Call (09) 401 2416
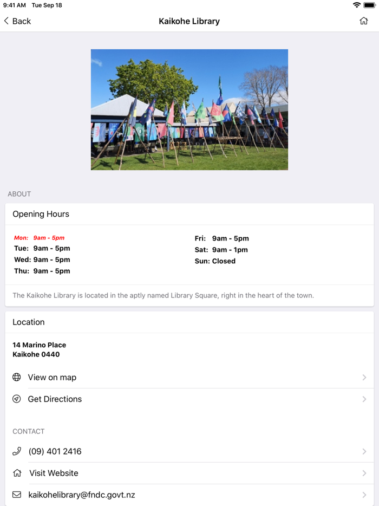379x506 pixels. [x=55, y=451]
